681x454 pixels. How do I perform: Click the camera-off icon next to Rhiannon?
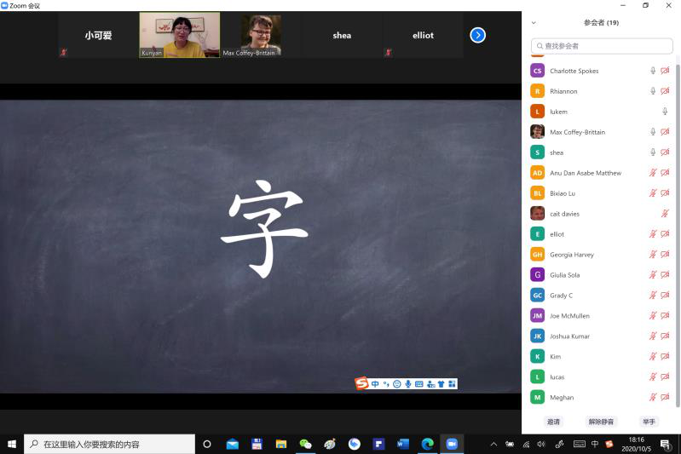pos(665,91)
